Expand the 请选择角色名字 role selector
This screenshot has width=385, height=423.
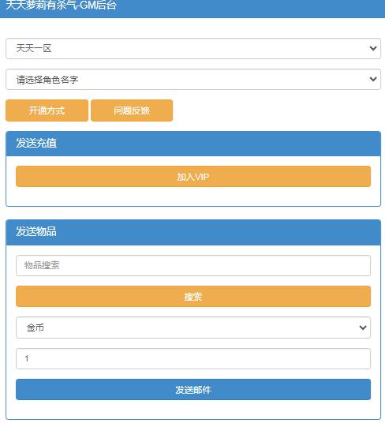point(193,79)
